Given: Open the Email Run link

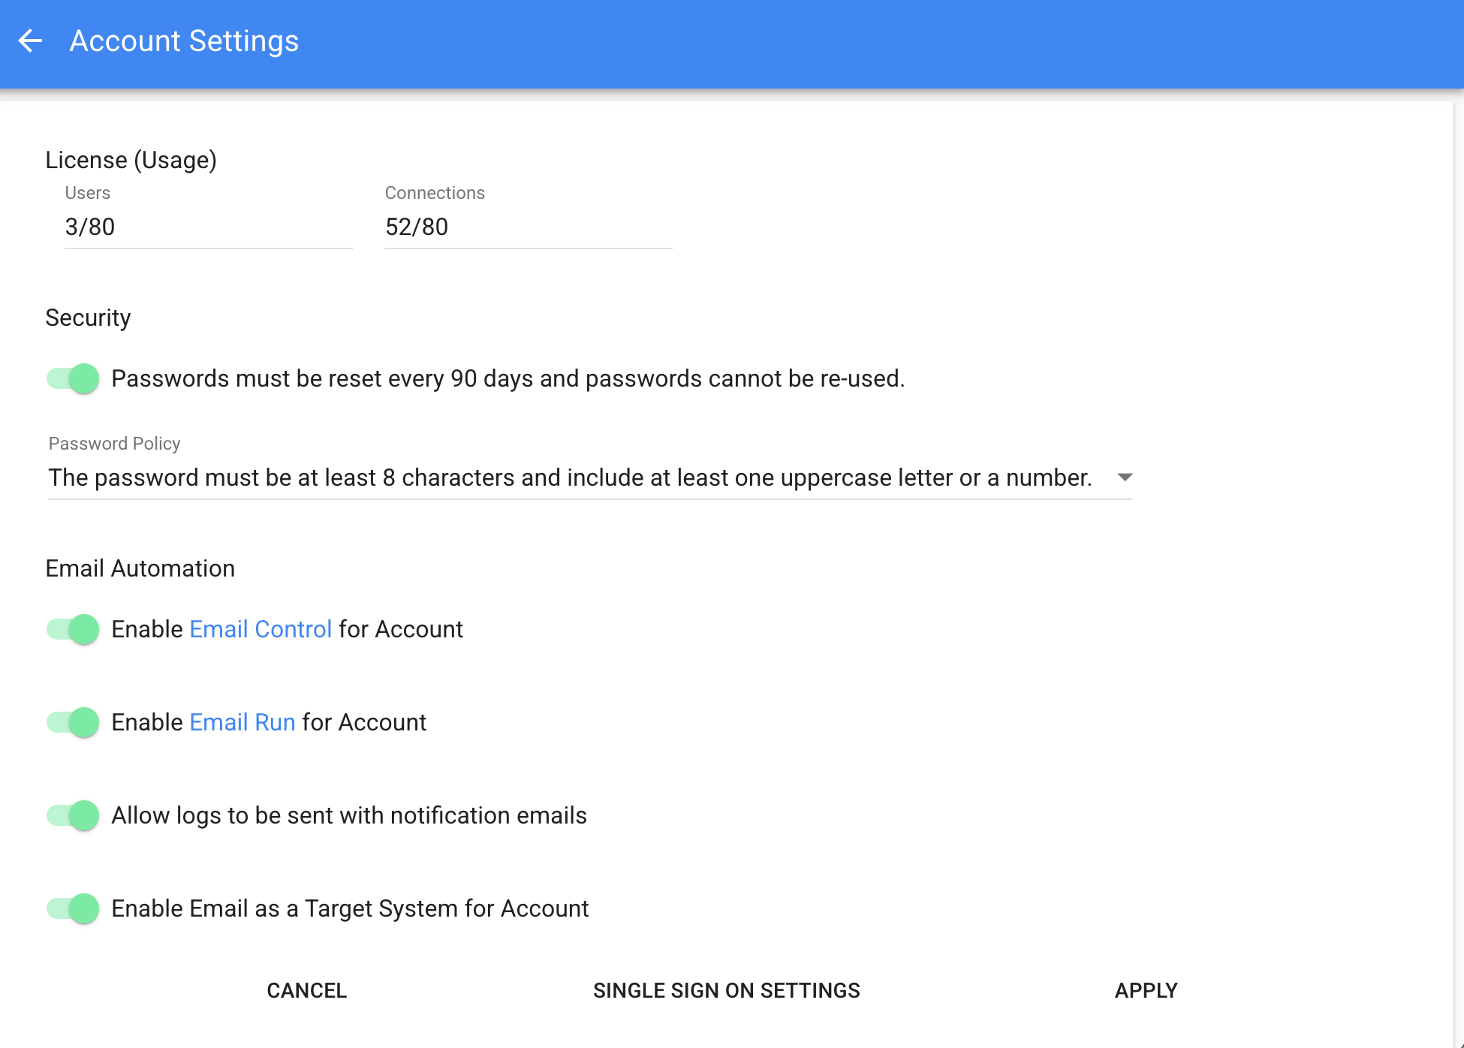Looking at the screenshot, I should [242, 722].
